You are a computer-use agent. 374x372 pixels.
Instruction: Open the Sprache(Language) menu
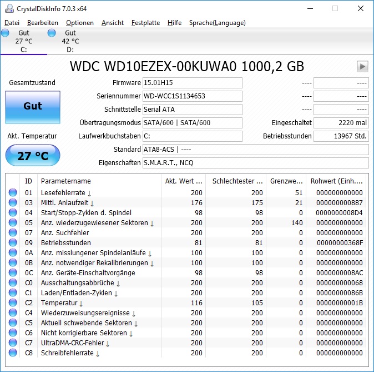coord(218,23)
